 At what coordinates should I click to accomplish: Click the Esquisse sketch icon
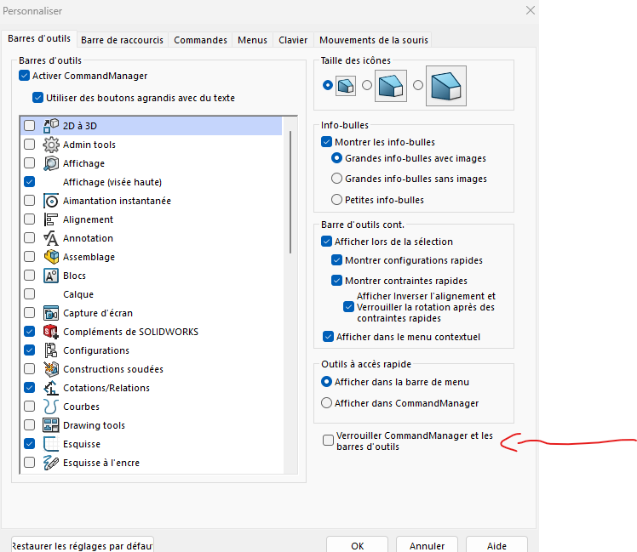coord(50,444)
